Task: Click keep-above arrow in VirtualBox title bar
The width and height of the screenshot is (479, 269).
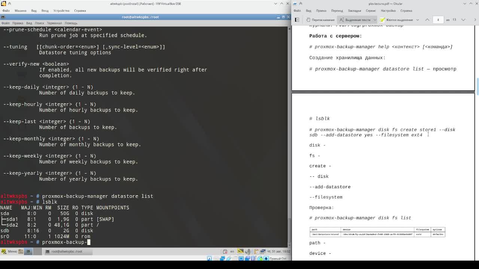Action: point(9,3)
